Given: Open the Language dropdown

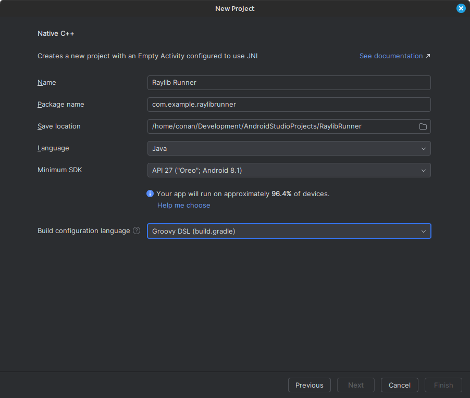Looking at the screenshot, I should coord(289,148).
